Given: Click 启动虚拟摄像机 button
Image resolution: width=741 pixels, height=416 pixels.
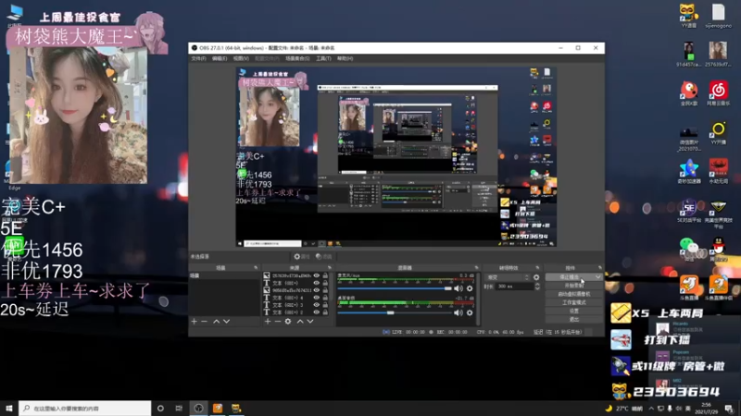Looking at the screenshot, I should coord(573,294).
